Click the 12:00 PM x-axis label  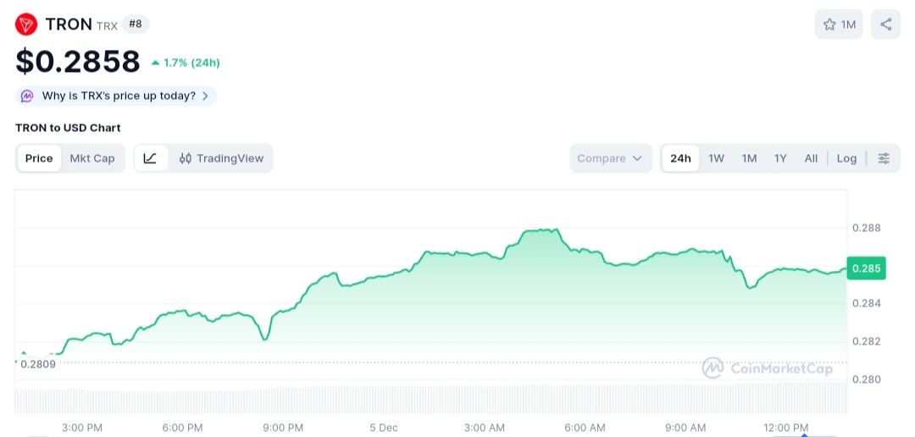click(x=786, y=428)
